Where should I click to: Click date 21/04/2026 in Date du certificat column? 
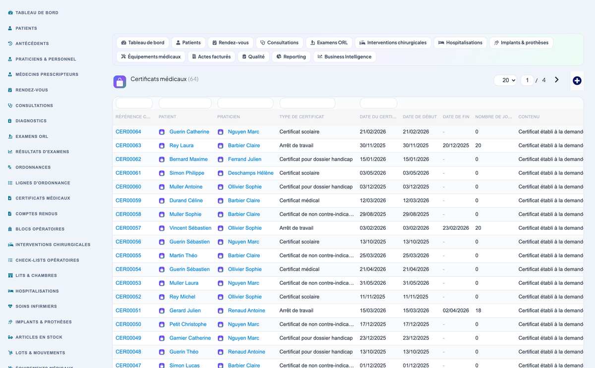[x=373, y=269]
